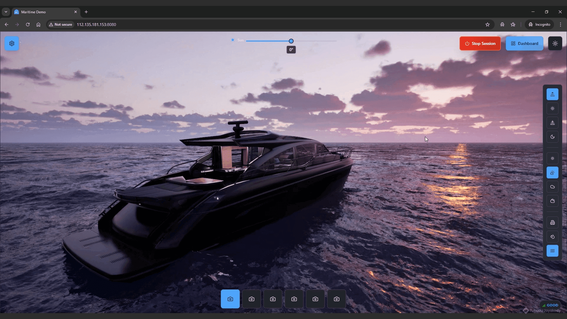Choose the partly cloudy weather icon
567x319 pixels.
(x=552, y=172)
